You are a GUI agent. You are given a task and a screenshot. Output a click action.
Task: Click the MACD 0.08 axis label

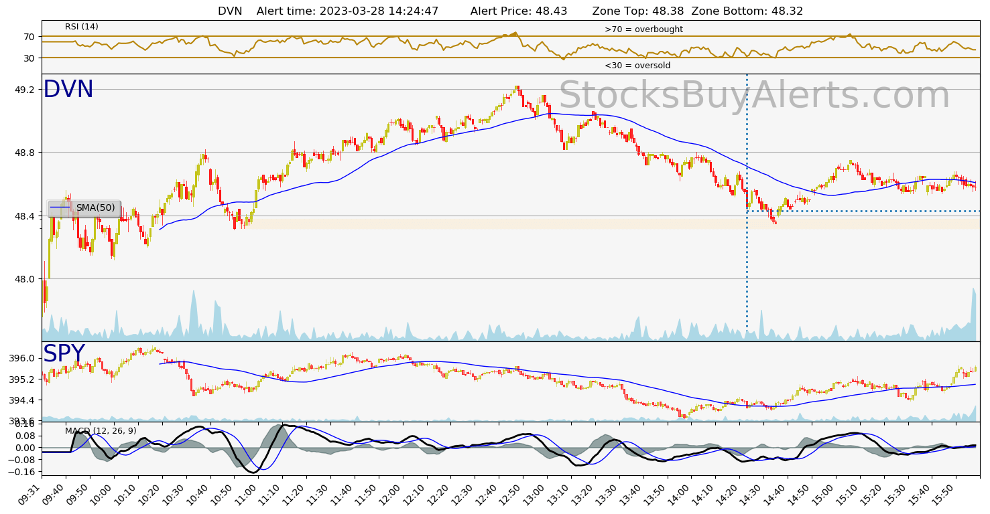25,436
